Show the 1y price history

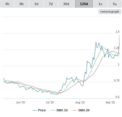click(x=100, y=4)
